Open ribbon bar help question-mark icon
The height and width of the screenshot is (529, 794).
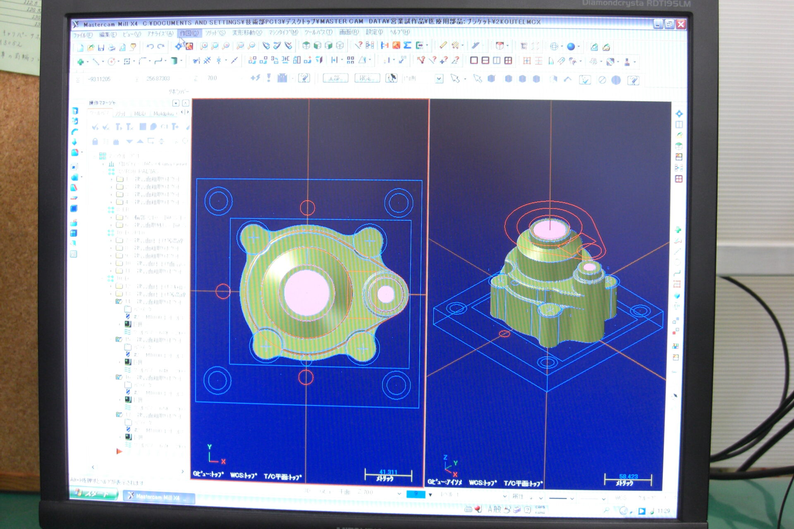(x=304, y=78)
